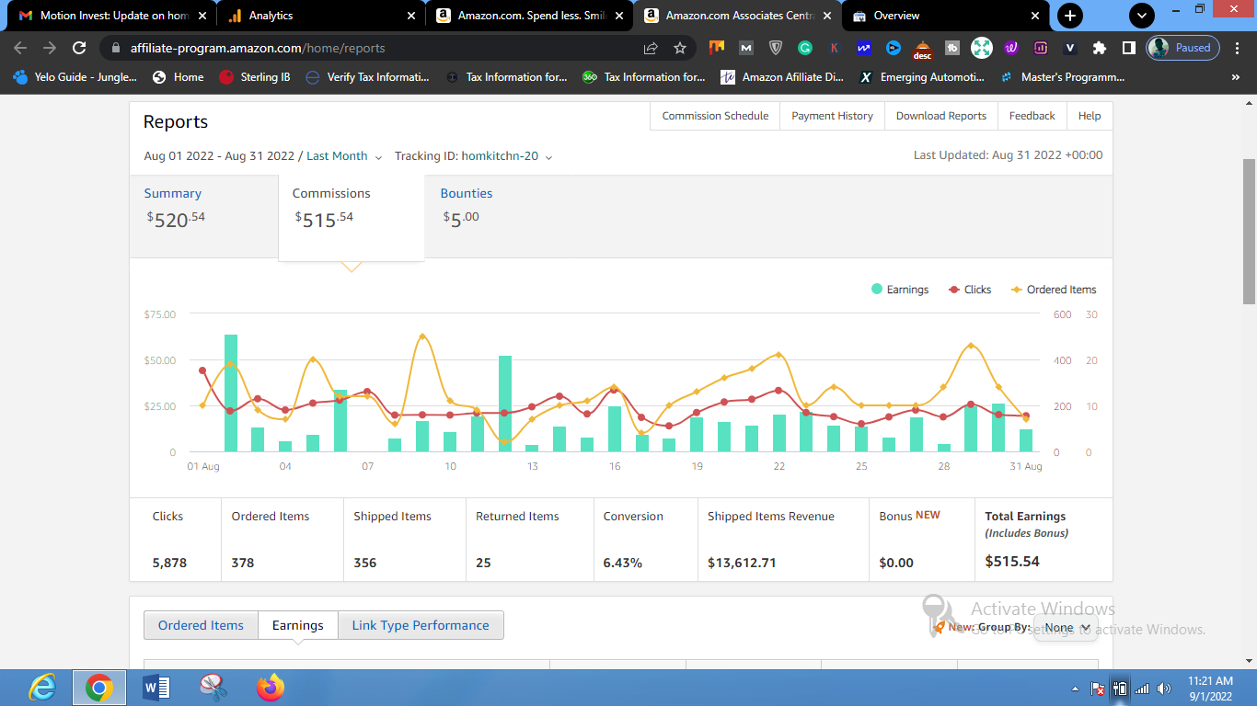The width and height of the screenshot is (1257, 706).
Task: Open the Sterling IB bookmark
Action: click(255, 77)
